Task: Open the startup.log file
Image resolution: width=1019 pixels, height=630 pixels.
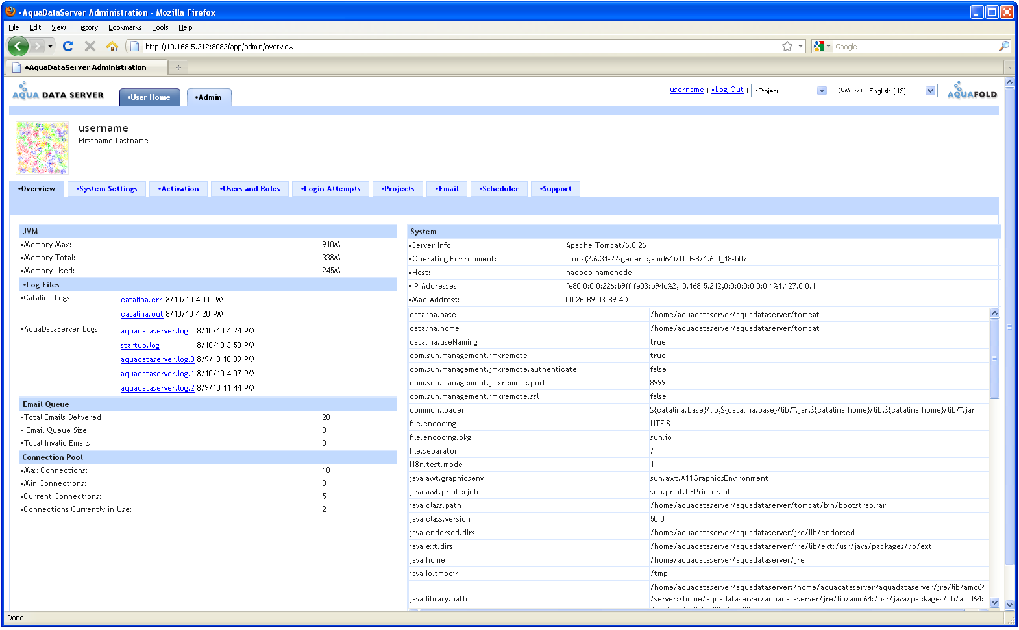Action: (x=140, y=345)
